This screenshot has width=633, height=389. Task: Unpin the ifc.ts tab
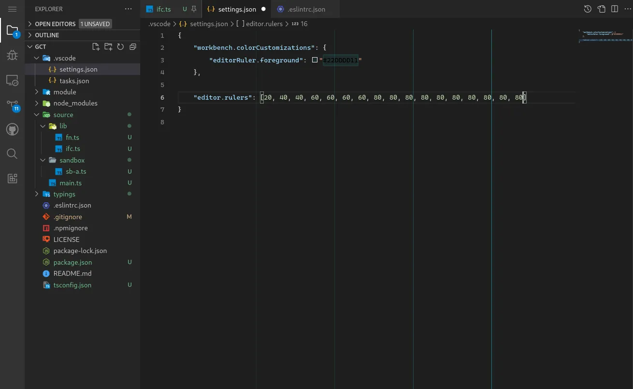click(x=194, y=9)
